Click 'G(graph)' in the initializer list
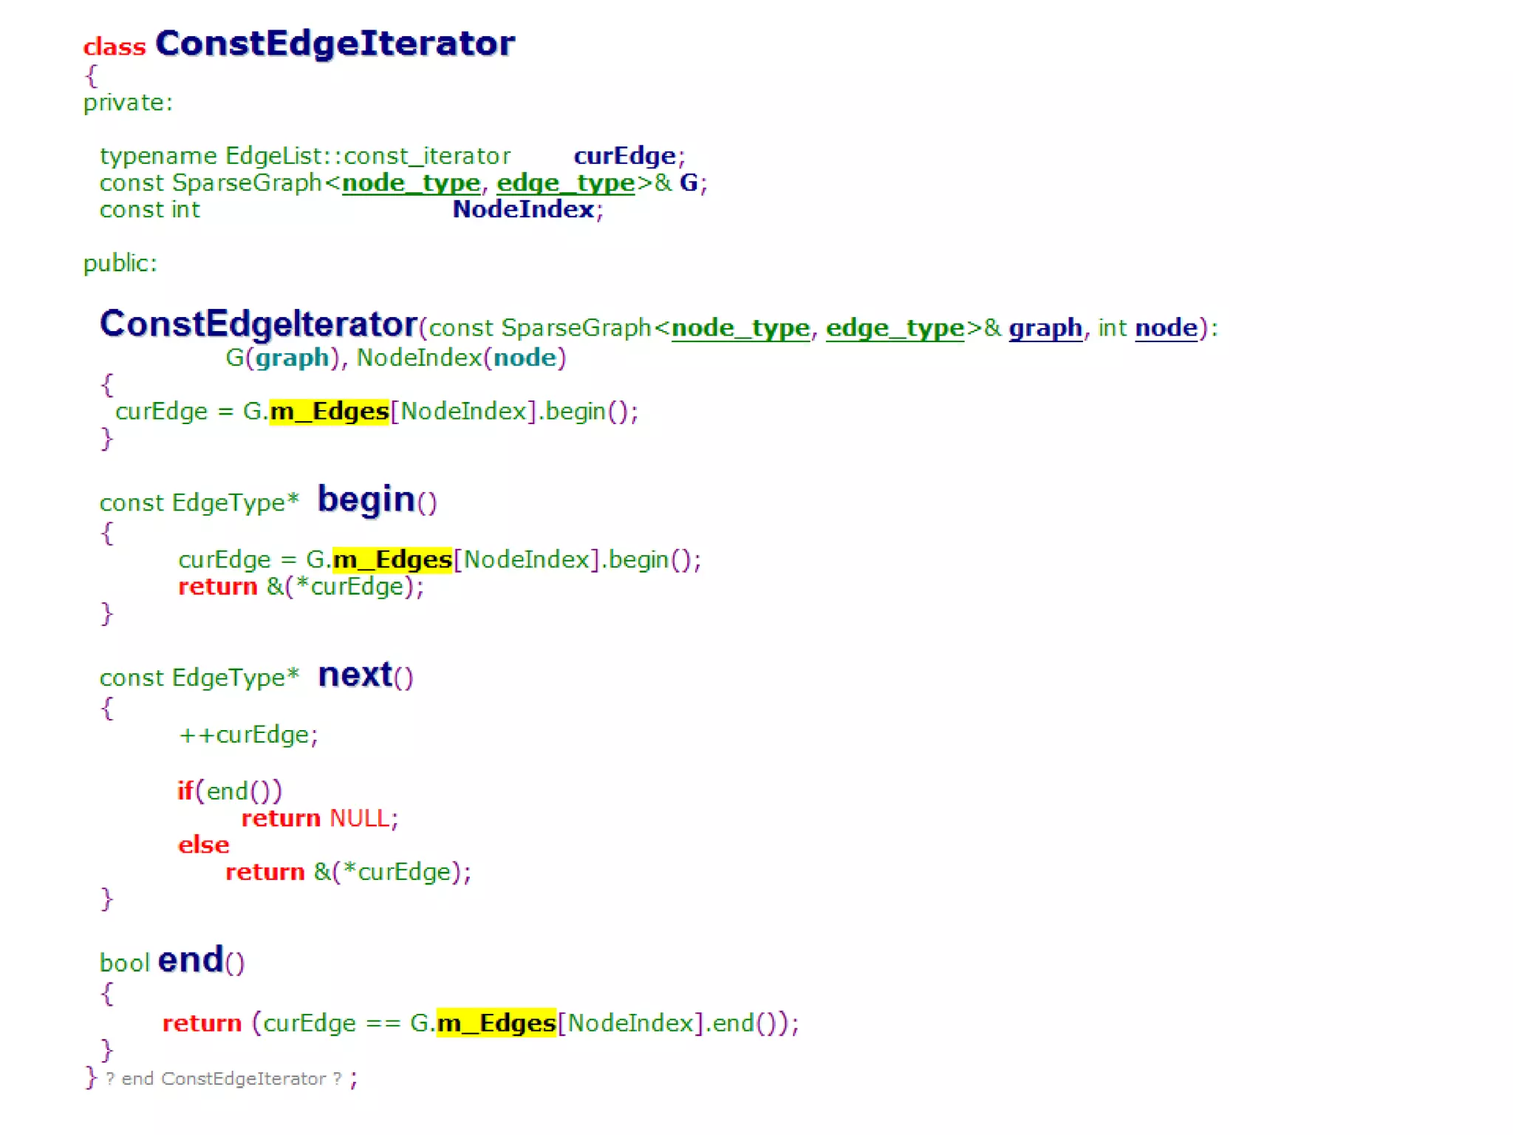Image resolution: width=1513 pixels, height=1135 pixels. coord(282,358)
